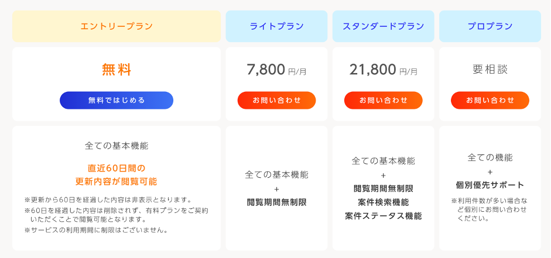Click the 無料ではじめる button
The width and height of the screenshot is (551, 258).
click(x=117, y=101)
